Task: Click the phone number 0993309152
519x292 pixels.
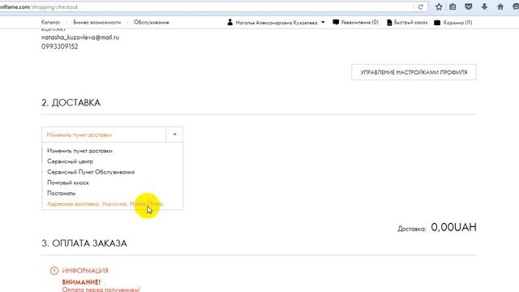Action: pos(59,46)
